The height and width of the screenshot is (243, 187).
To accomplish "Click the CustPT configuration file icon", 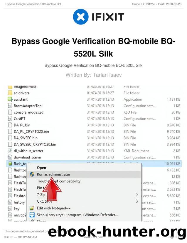I will tap(10, 119).
